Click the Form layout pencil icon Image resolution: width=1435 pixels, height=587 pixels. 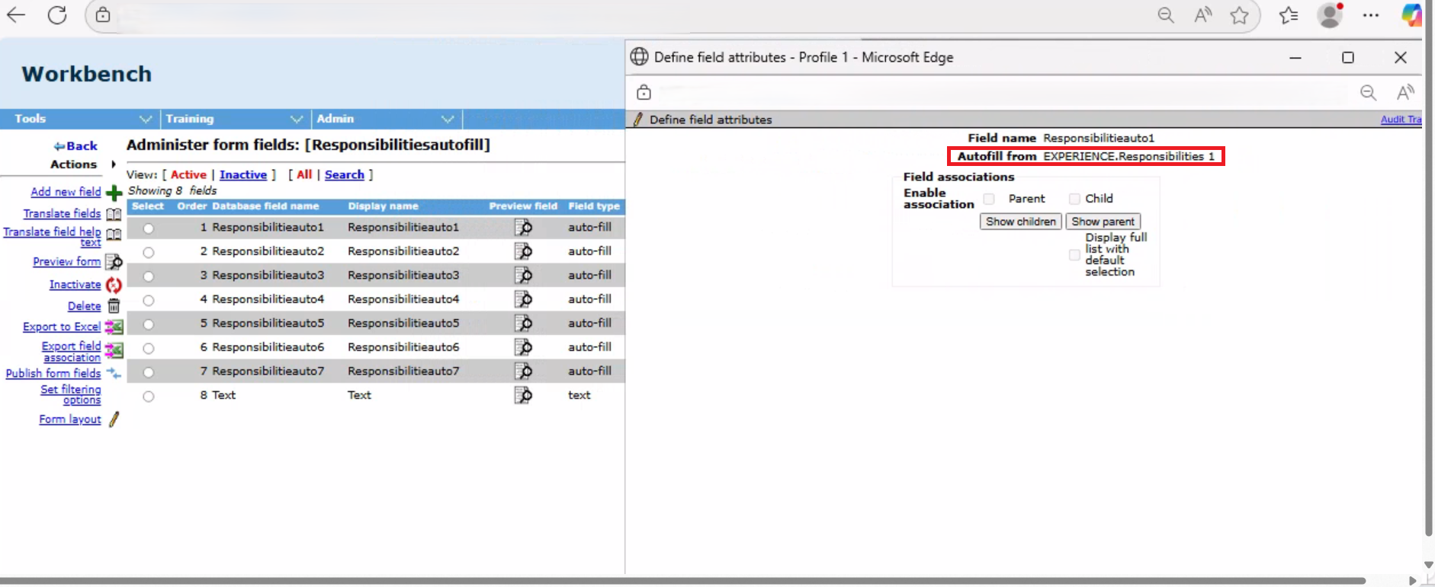click(x=114, y=420)
